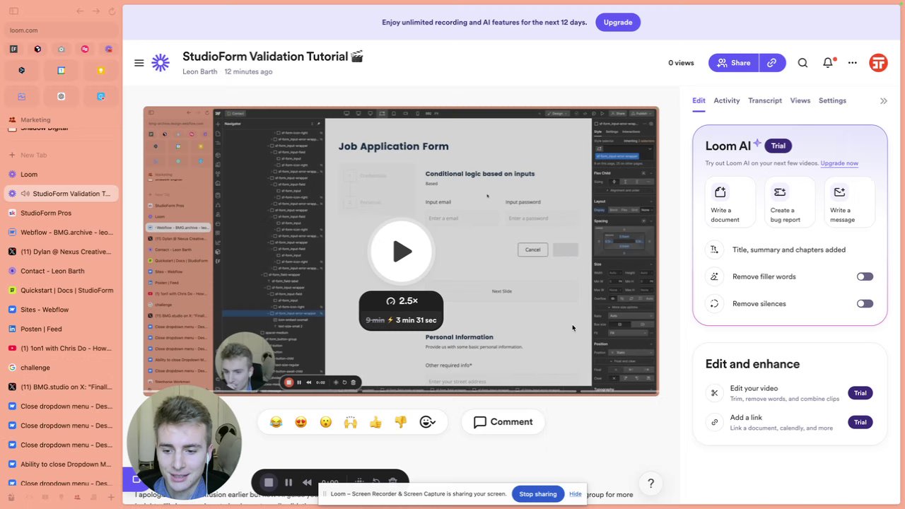
Task: Open the ChatGPT pinned tab
Action: (62, 96)
